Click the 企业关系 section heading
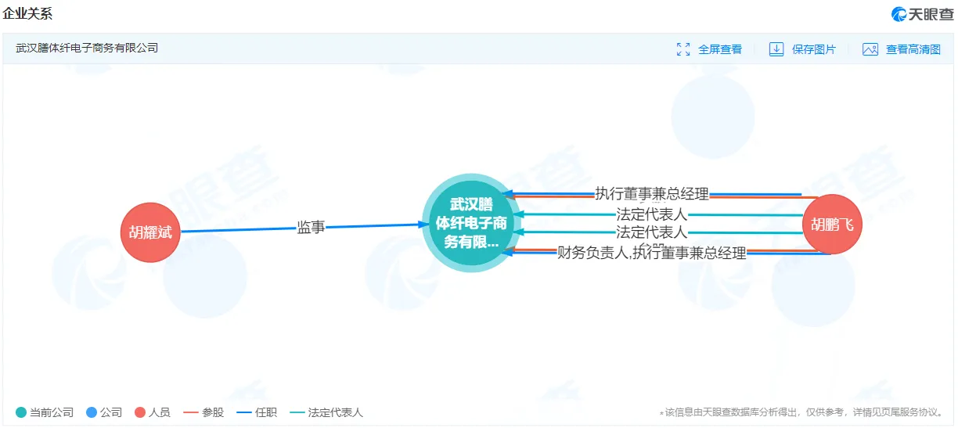This screenshot has width=958, height=428. point(28,14)
